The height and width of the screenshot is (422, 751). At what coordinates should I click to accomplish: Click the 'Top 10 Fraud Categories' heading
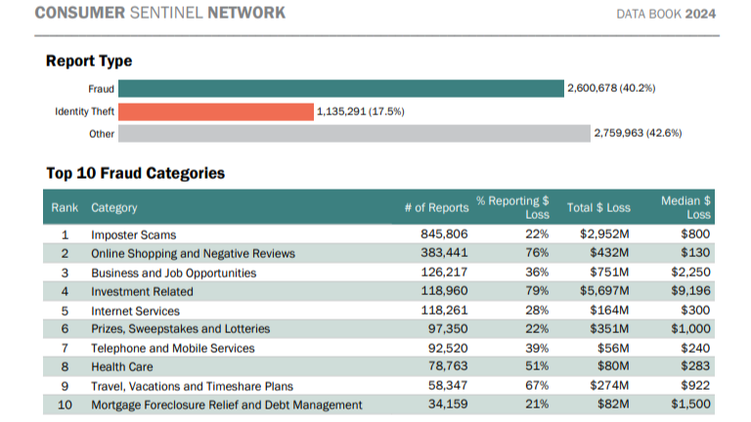(x=135, y=174)
